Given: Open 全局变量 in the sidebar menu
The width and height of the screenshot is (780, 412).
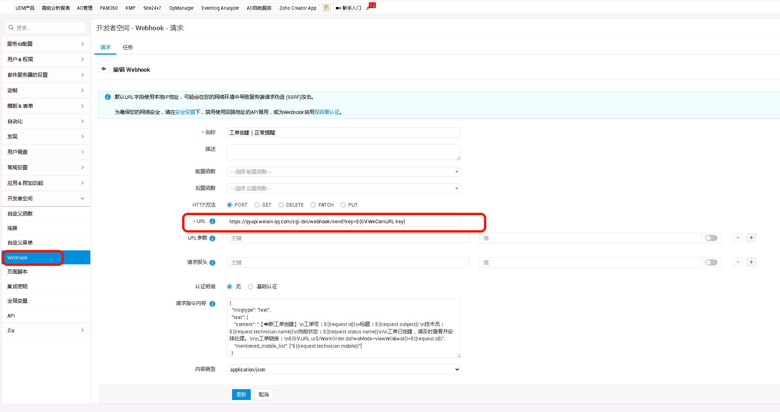Looking at the screenshot, I should (x=17, y=301).
